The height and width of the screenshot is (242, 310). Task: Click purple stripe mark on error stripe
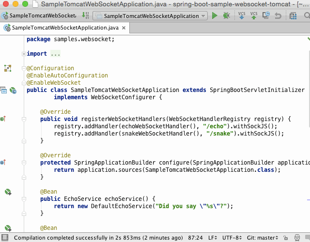pyautogui.click(x=309, y=200)
